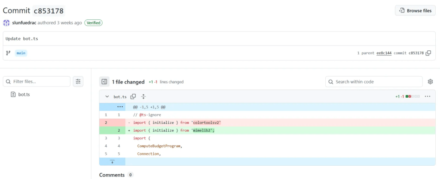This screenshot has height=179, width=440.
Task: Toggle the file tree sidebar panel
Action: (104, 82)
